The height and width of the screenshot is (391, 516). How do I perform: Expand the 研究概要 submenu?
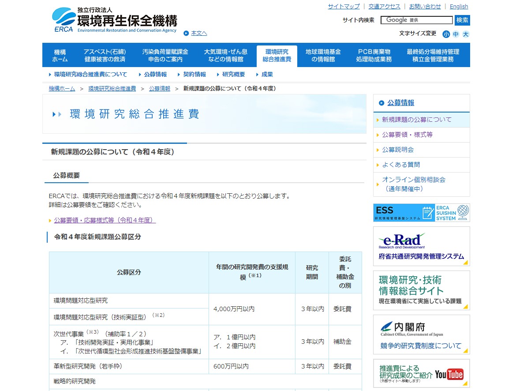tap(233, 75)
